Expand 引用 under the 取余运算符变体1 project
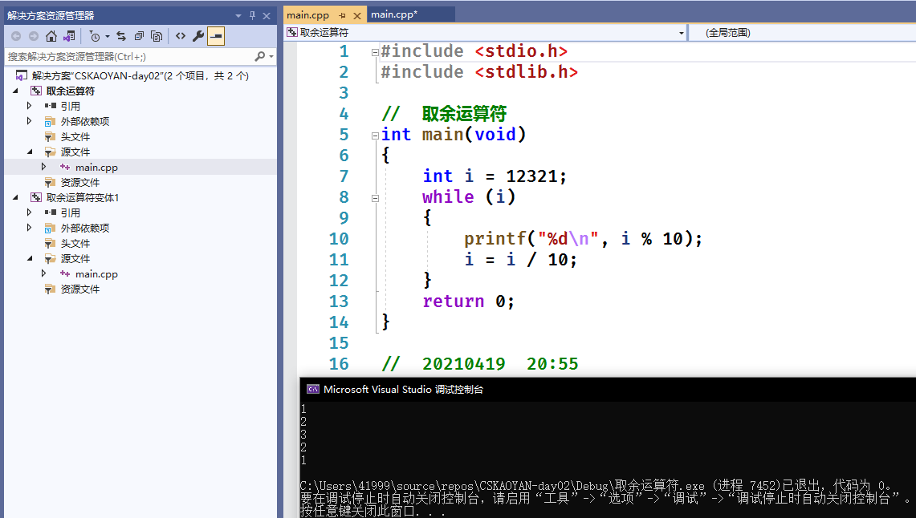916x518 pixels. tap(29, 212)
